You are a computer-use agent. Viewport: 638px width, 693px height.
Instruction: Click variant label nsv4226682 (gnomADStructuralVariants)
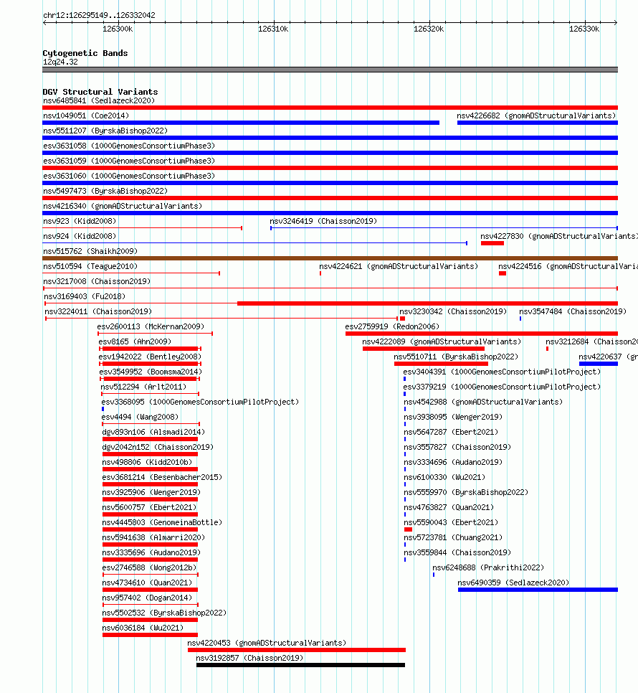pyautogui.click(x=536, y=115)
